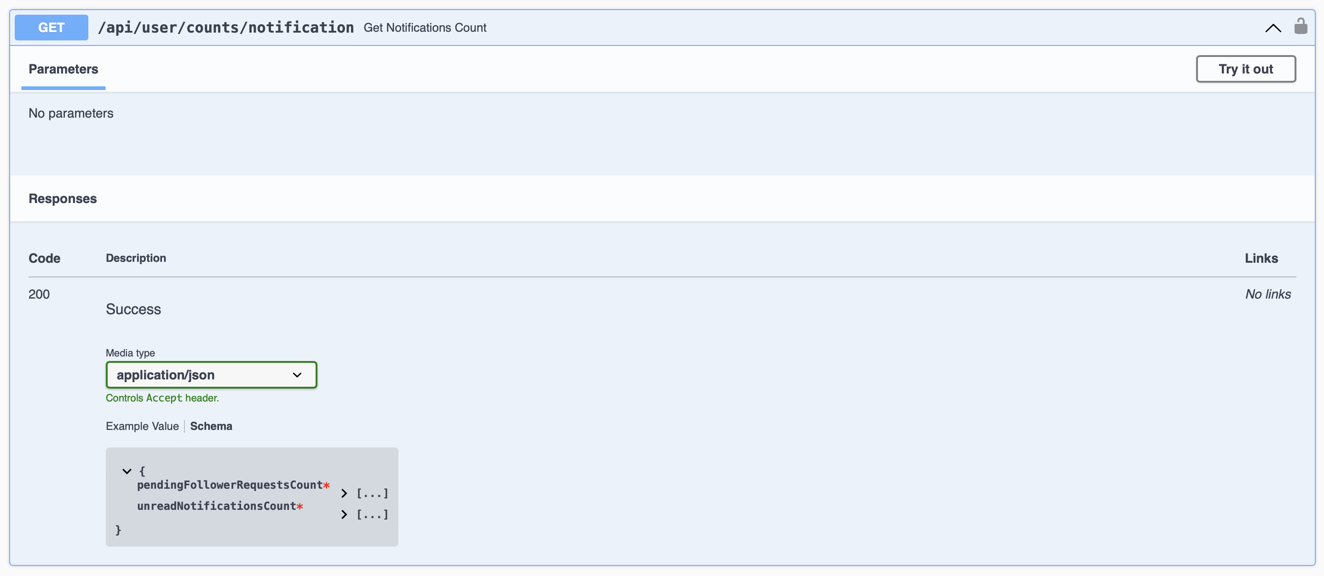
Task: Click the collapsed [...] after unreadNotificationsCount
Action: (x=373, y=514)
